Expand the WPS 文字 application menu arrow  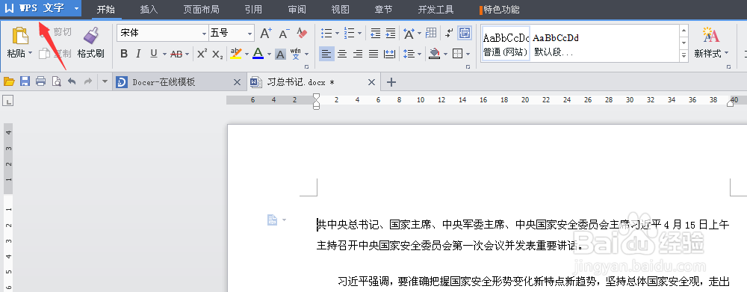(x=76, y=9)
